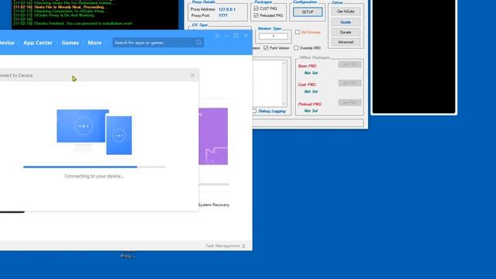Toggle the CUST PKG checkbox
Image resolution: width=496 pixels, height=279 pixels.
click(x=256, y=9)
